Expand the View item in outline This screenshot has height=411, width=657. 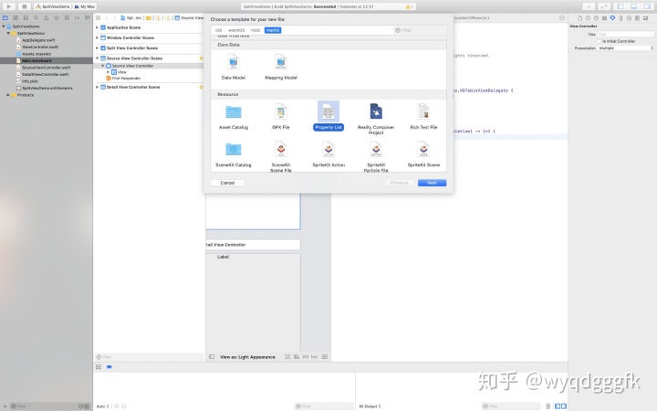[x=108, y=72]
